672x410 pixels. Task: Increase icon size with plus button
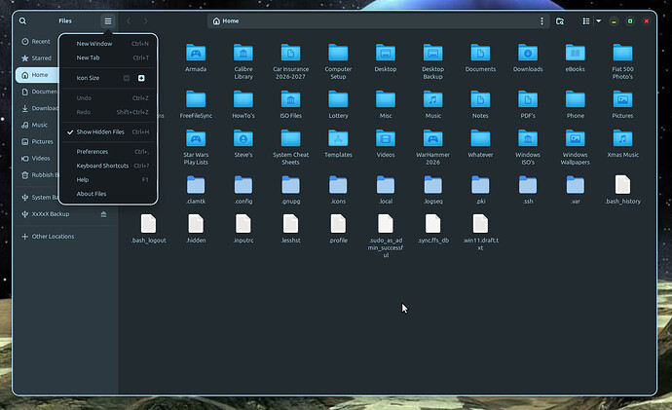pyautogui.click(x=141, y=78)
